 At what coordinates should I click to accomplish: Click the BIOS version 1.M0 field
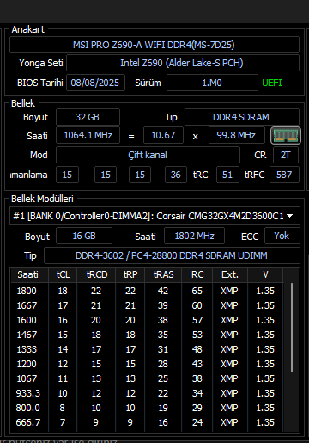[x=212, y=83]
